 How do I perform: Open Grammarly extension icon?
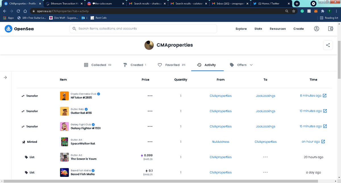302,11
